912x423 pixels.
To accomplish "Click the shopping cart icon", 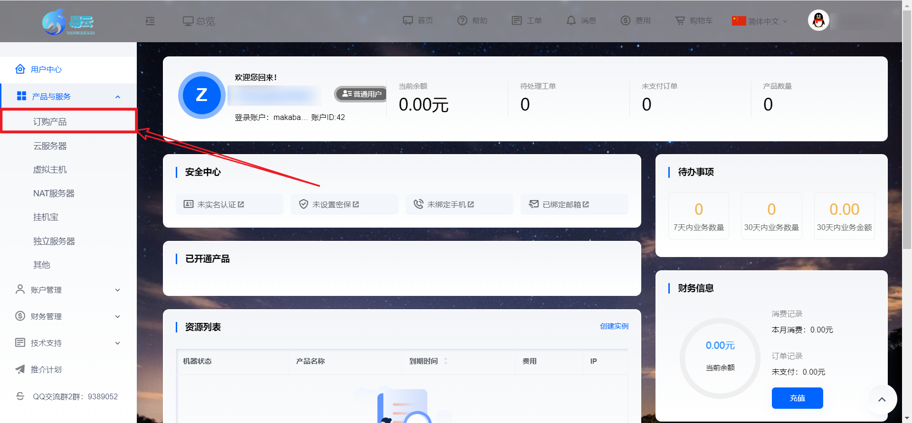I will pyautogui.click(x=680, y=20).
